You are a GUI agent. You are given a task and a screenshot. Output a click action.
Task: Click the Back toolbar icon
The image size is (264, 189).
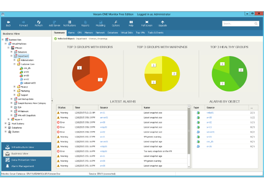8,23
